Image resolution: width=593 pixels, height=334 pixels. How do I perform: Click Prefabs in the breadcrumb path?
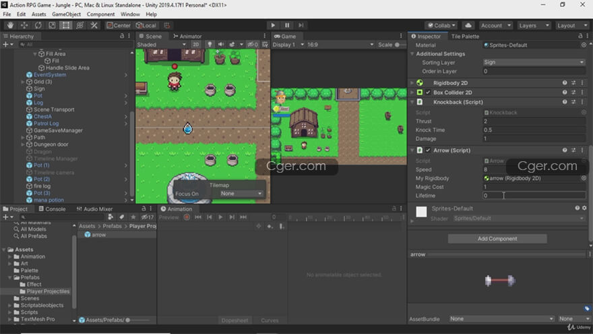(x=113, y=226)
